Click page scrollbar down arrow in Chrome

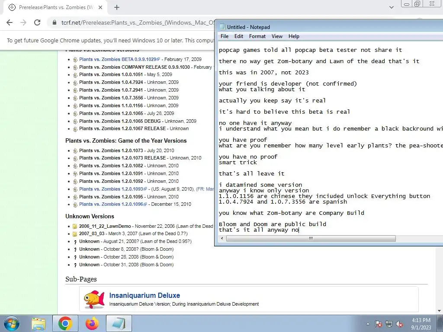(440, 310)
